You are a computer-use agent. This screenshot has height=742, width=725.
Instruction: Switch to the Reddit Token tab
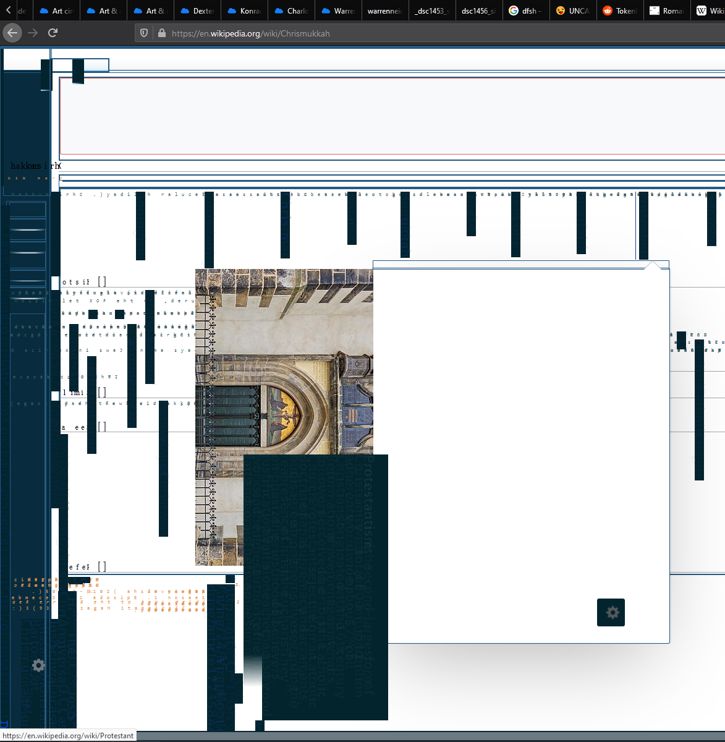click(x=619, y=11)
